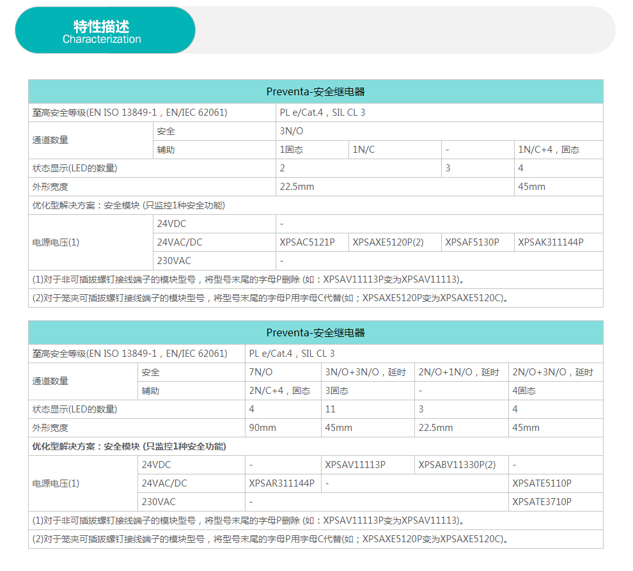Image resolution: width=633 pixels, height=571 pixels.
Task: Select the 3N/O safety channel cell
Action: pyautogui.click(x=439, y=131)
